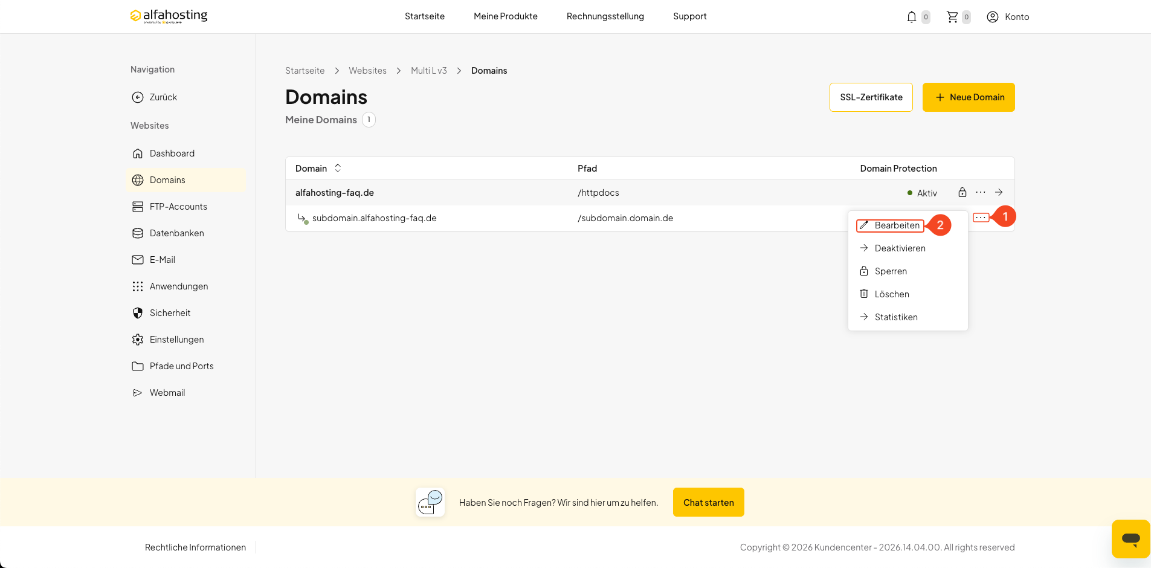Open SSL-Zertifikate button
Viewport: 1151px width, 568px height.
(x=871, y=97)
